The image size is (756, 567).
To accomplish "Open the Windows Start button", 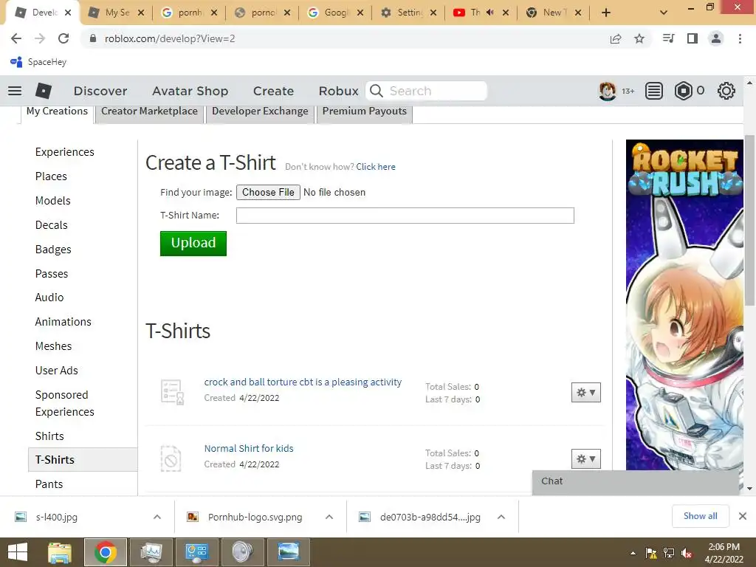I will tap(18, 552).
